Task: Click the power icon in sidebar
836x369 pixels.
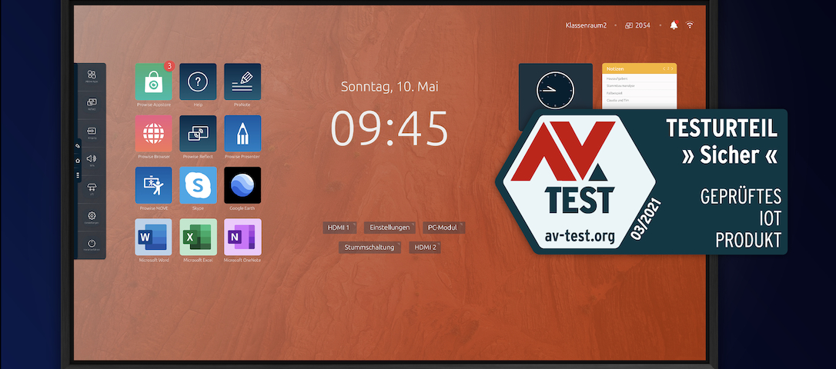Action: 92,244
